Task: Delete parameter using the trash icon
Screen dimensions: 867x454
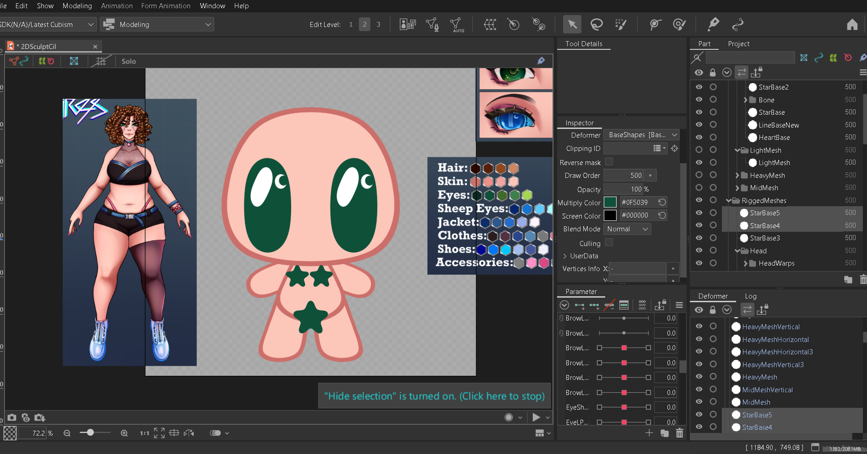Action: point(679,433)
